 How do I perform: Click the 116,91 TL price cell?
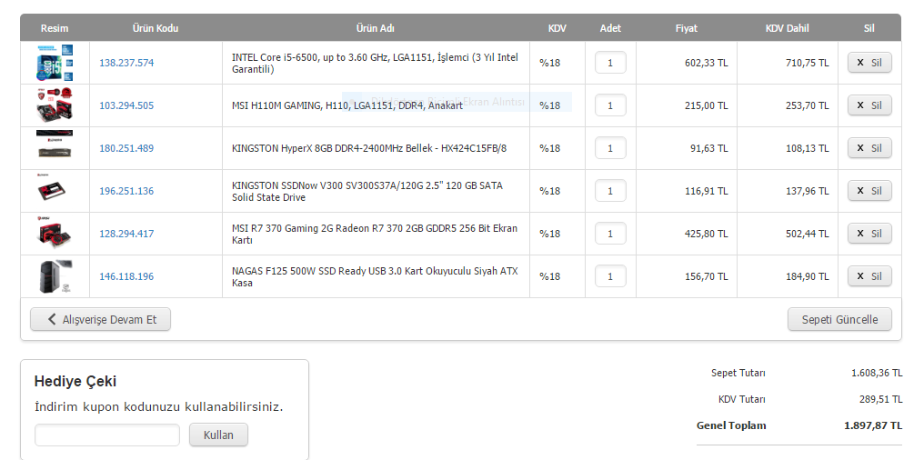pyautogui.click(x=706, y=191)
